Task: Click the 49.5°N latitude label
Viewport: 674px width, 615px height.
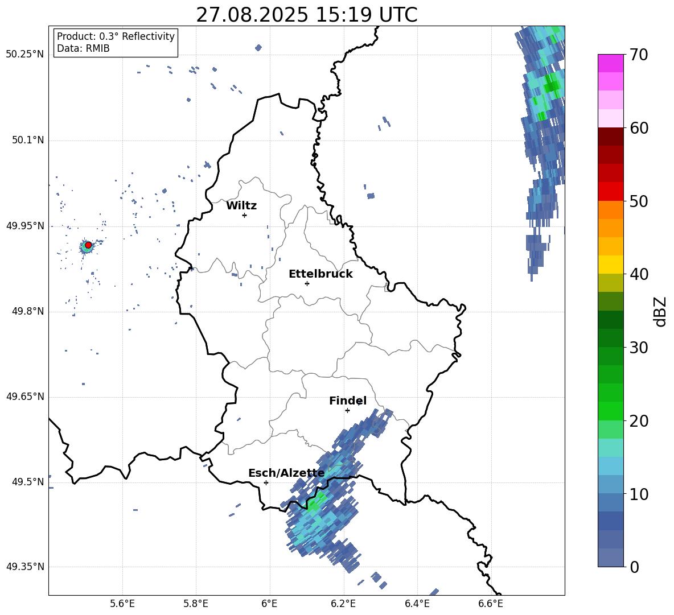Action: pyautogui.click(x=28, y=482)
